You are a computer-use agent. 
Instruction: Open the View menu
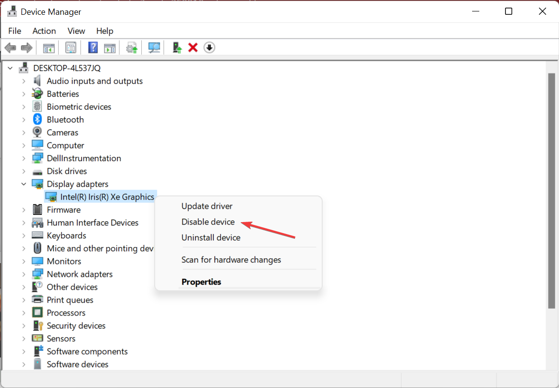coord(76,31)
